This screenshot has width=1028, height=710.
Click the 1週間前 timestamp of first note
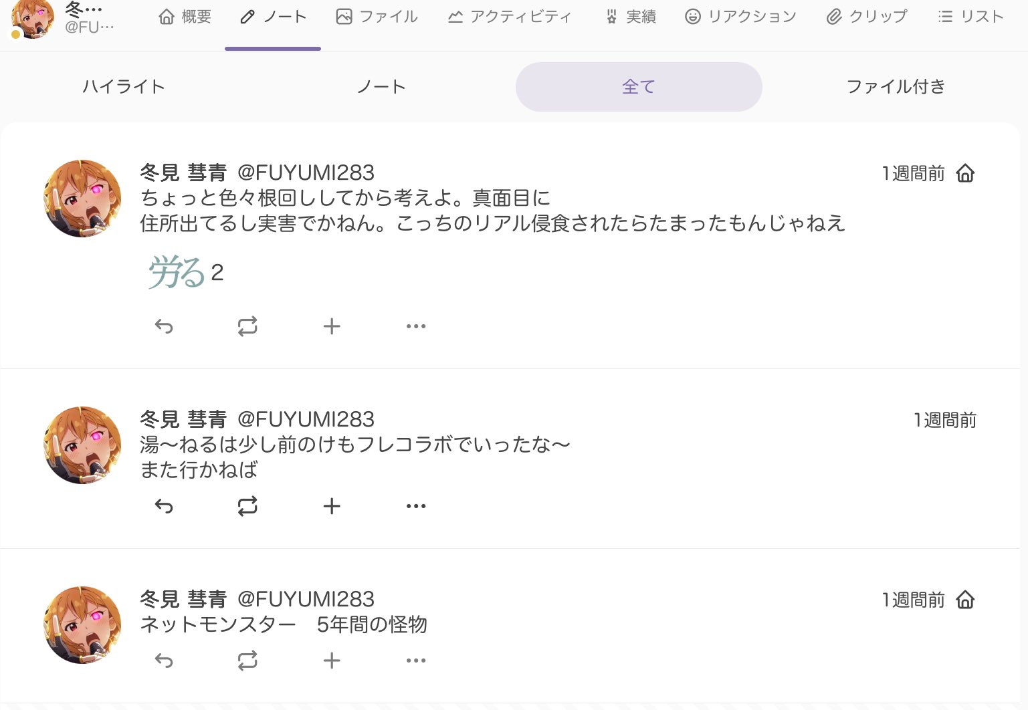click(913, 174)
